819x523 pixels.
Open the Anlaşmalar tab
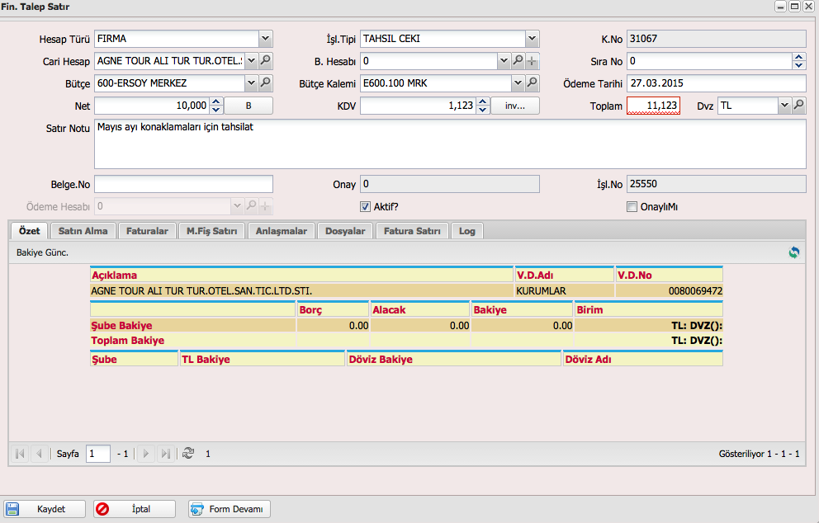tap(281, 231)
